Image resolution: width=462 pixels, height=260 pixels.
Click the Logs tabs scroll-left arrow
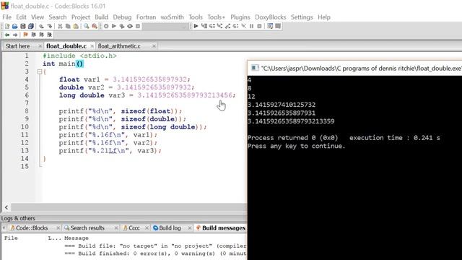(4, 228)
